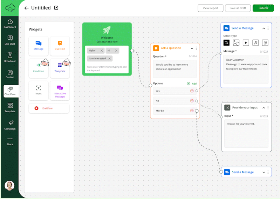Select Chat Flow in sidebar
280x199 pixels.
click(x=11, y=91)
